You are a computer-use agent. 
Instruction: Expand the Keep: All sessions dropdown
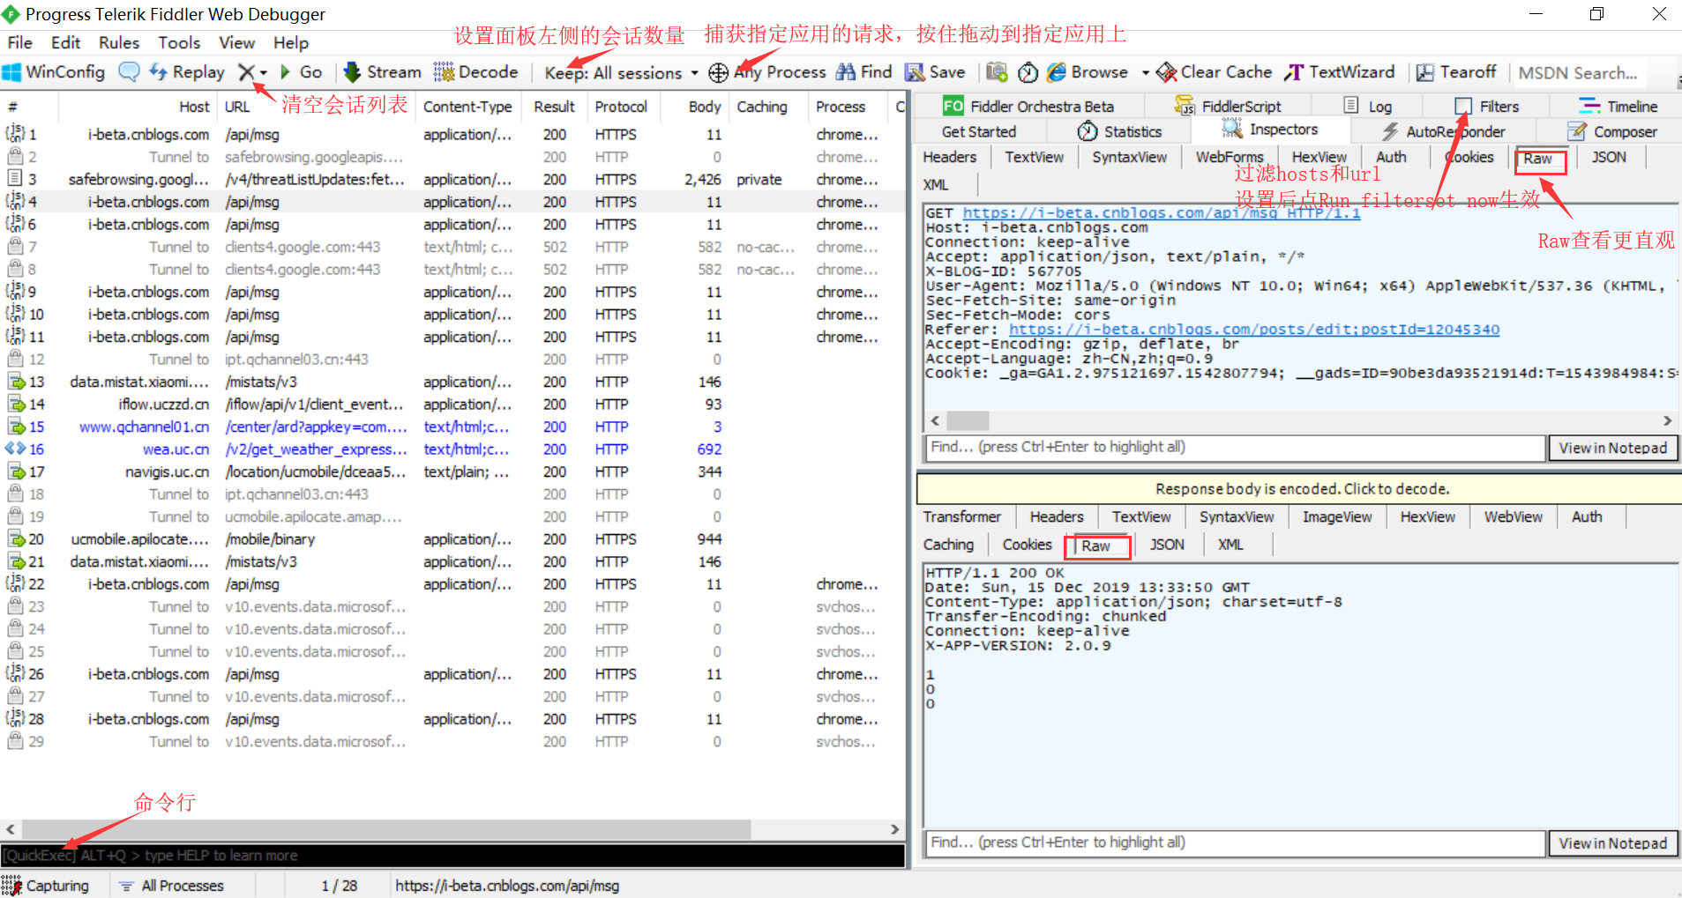[694, 73]
